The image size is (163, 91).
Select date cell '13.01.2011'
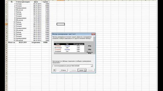click(36, 20)
